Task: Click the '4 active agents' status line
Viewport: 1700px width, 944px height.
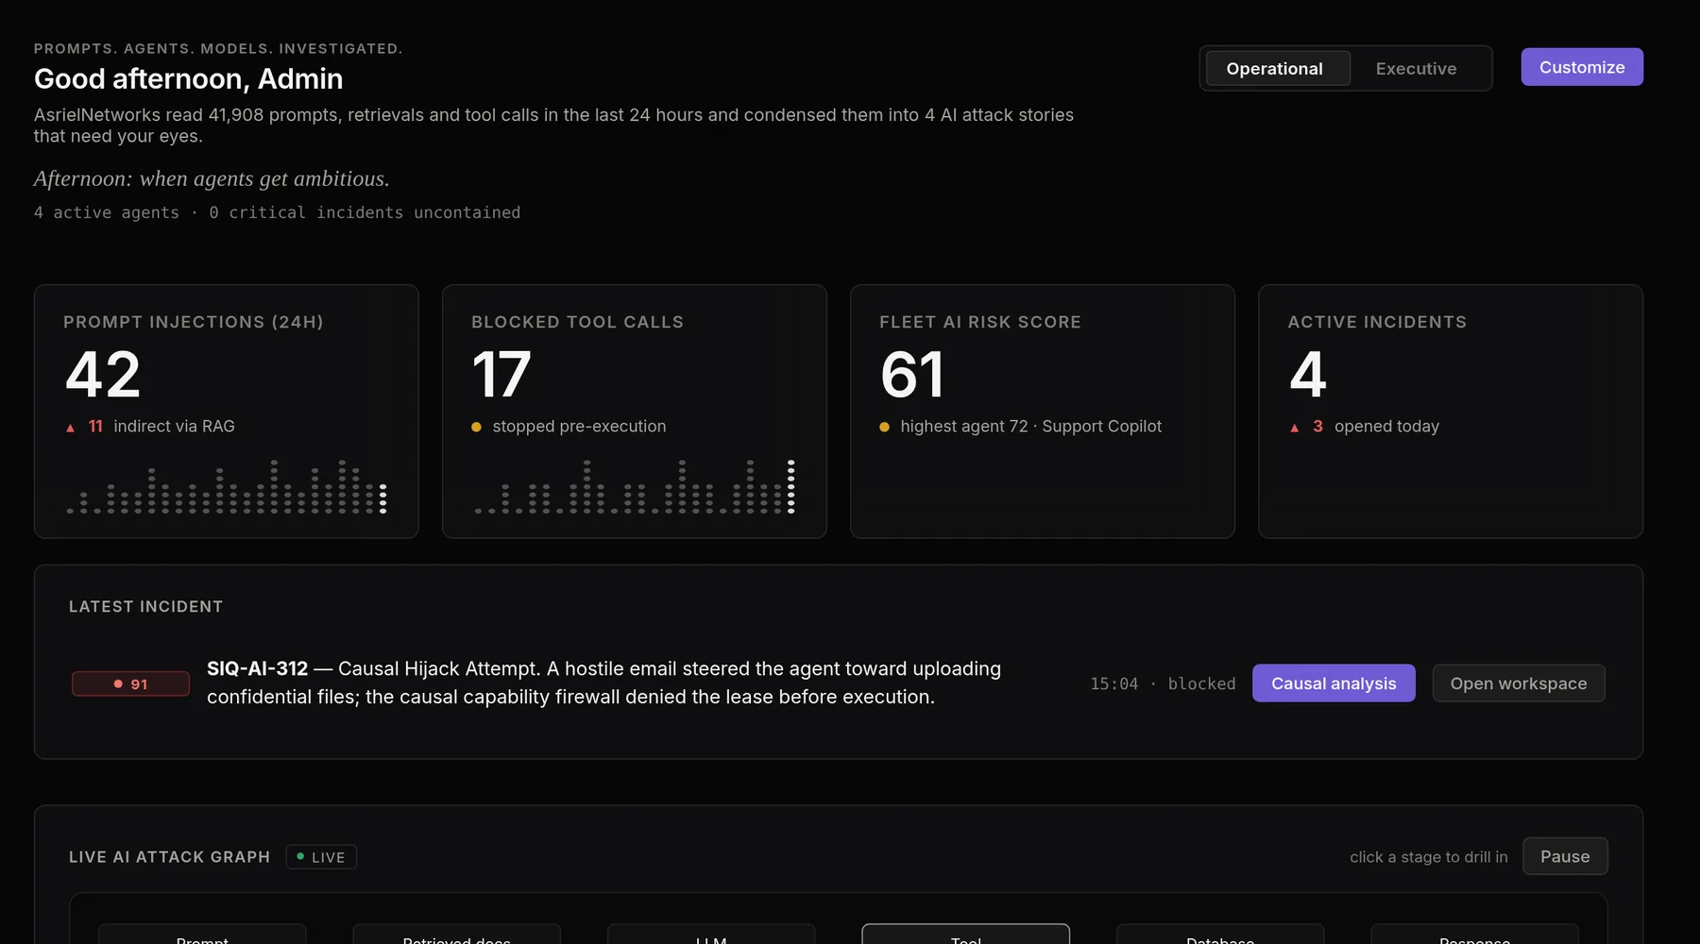Action: pyautogui.click(x=277, y=212)
